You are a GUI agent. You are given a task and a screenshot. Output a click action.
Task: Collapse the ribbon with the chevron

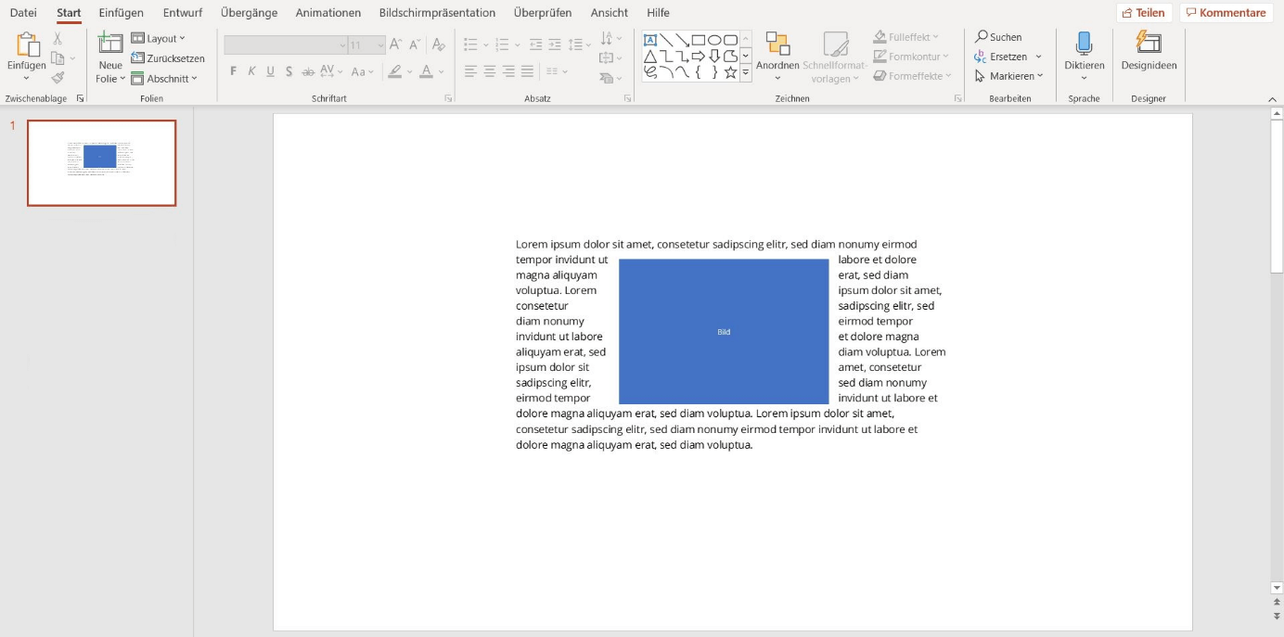[x=1272, y=98]
